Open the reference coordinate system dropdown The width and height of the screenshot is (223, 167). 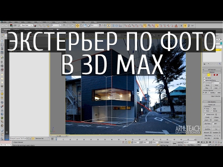point(94,25)
